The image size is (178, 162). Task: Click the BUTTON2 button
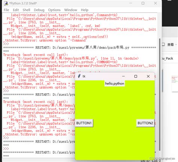pyautogui.click(x=145, y=123)
